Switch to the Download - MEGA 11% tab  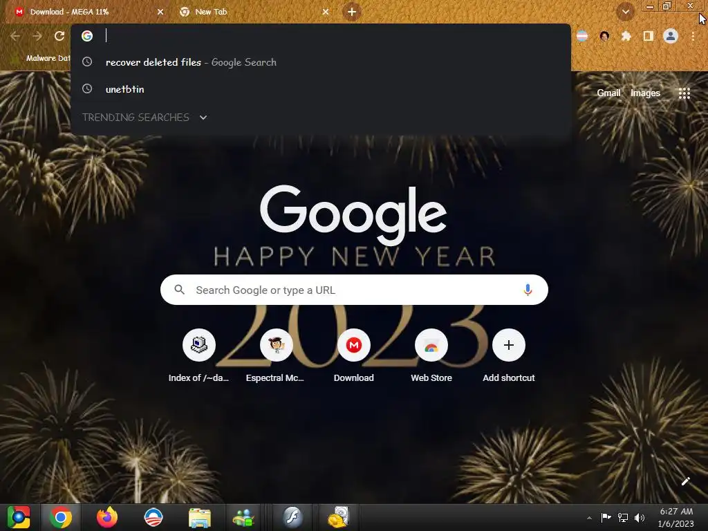86,12
